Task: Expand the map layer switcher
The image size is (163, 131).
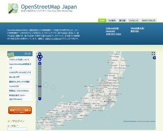Action: 154,58
